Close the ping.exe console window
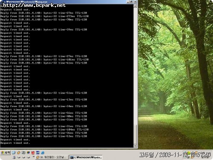The height and width of the screenshot is (160, 213). [135, 2]
